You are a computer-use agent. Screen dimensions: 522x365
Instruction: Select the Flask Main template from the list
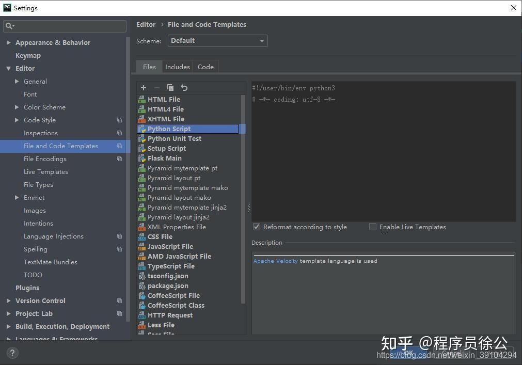point(165,158)
